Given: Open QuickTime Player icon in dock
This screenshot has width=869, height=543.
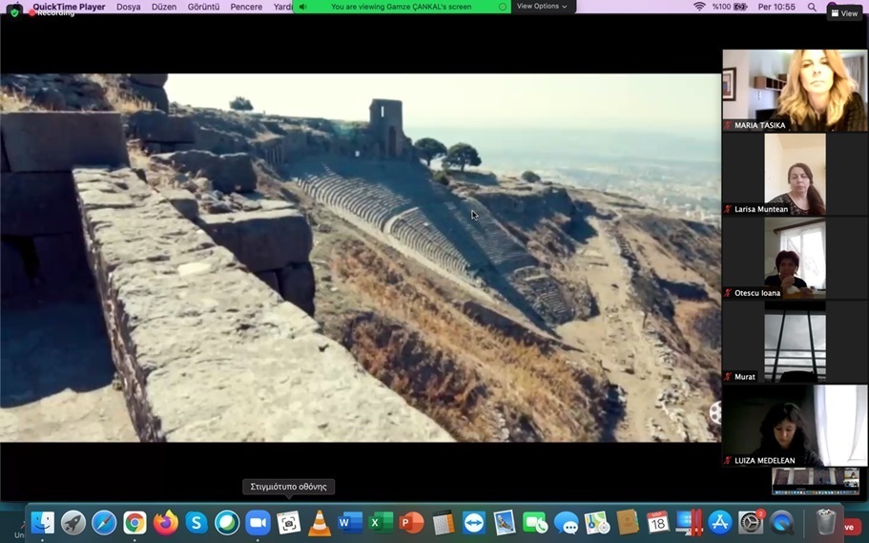Looking at the screenshot, I should [781, 522].
